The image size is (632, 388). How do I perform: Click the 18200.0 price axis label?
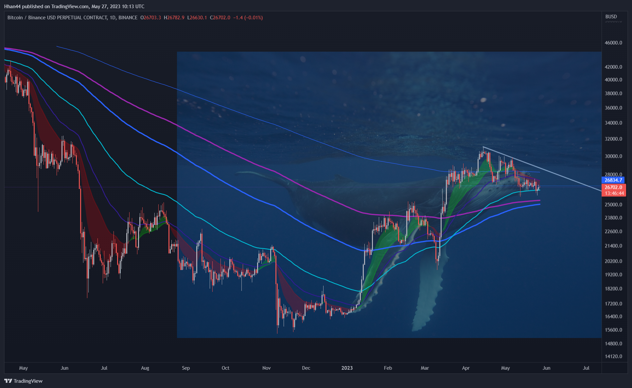click(x=613, y=289)
